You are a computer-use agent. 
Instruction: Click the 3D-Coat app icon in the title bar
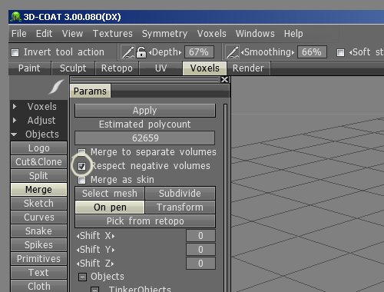(x=15, y=17)
